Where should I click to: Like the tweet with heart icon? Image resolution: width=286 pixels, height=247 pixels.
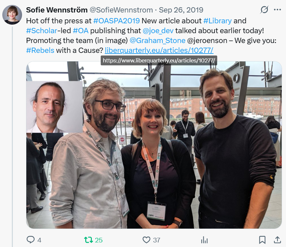(146, 240)
